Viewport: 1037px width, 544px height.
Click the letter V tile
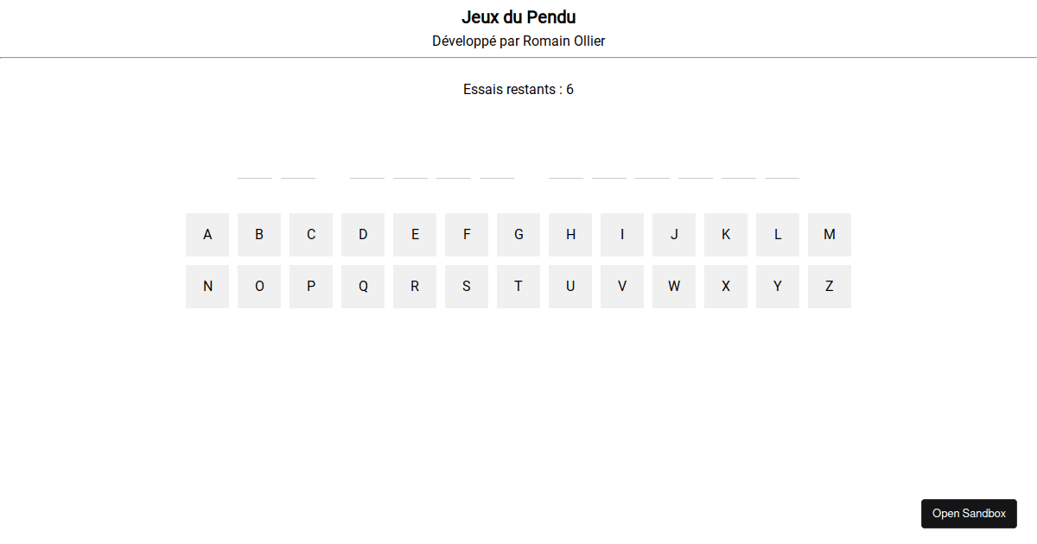622,286
